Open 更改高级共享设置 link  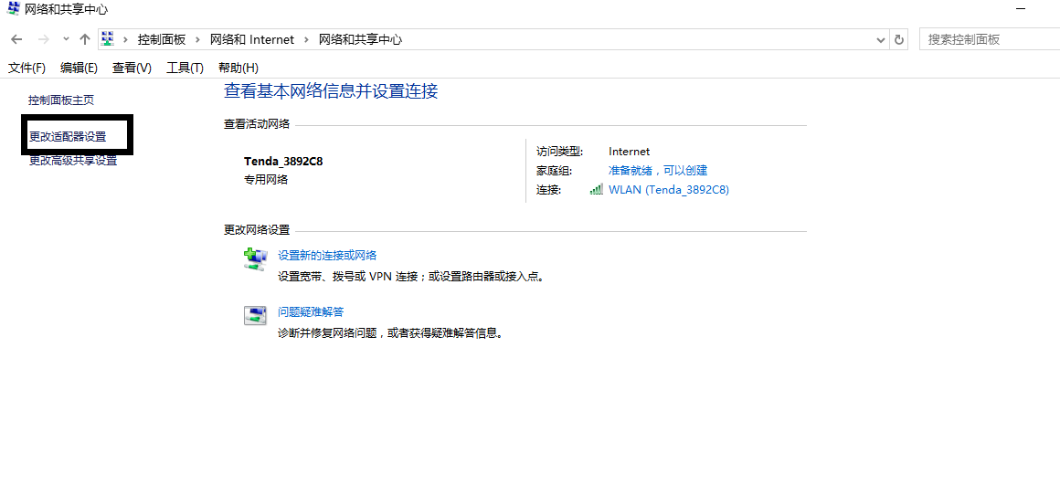[x=73, y=161]
